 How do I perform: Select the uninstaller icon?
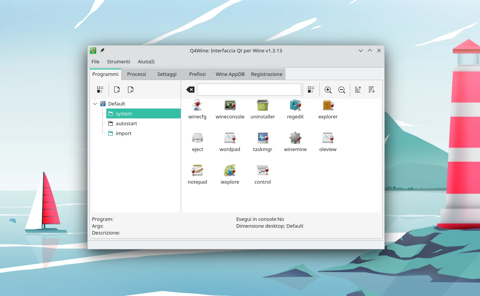coord(262,106)
